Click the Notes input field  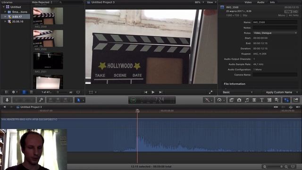[275, 27]
